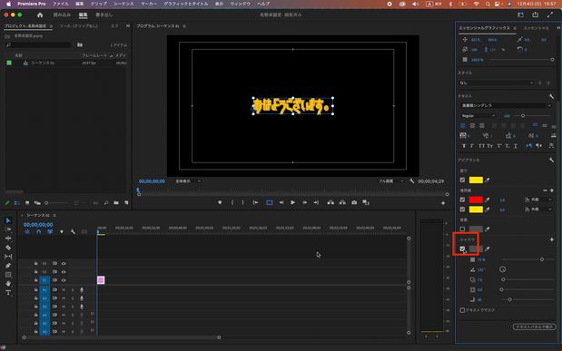The height and width of the screenshot is (351, 562).
Task: Toggle the shadow checkbox
Action: coord(462,249)
